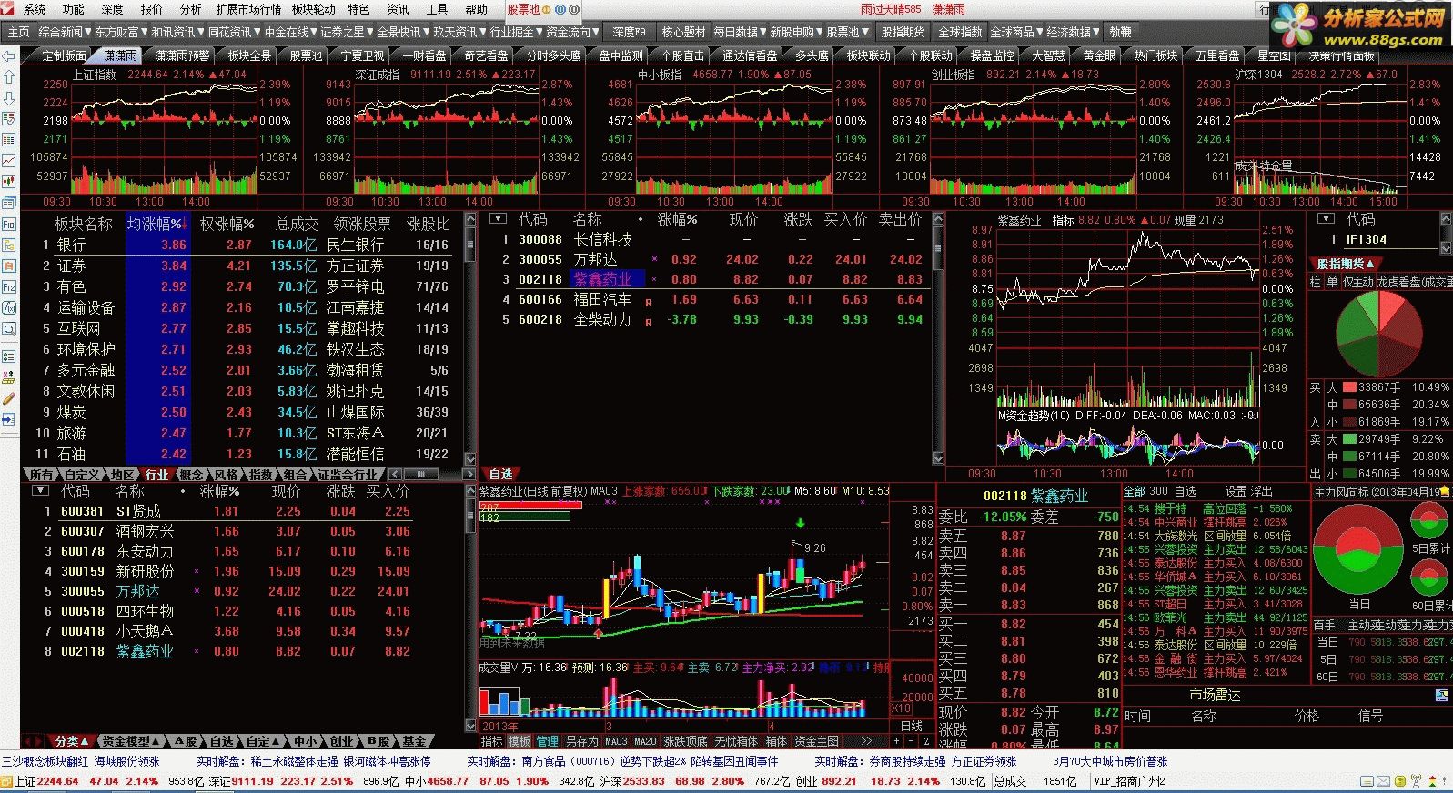Screen dimensions: 1453x793
Task: Open the IF1304 panel dropdown arrow
Action: (x=1326, y=219)
